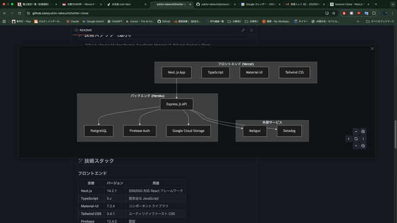Click the PostgreSQL node in the diagram
This screenshot has width=397, height=223.
[99, 131]
